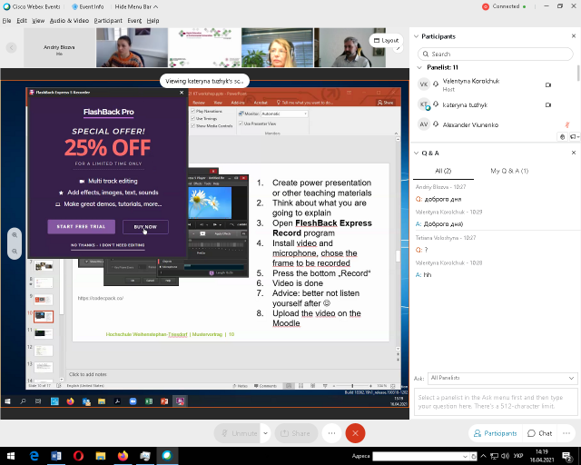Open the View menu
581x465 pixels.
(x=38, y=21)
